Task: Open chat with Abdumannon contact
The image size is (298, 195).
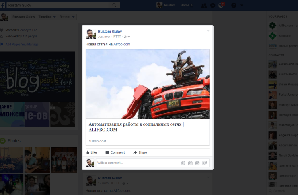Action: [283, 146]
